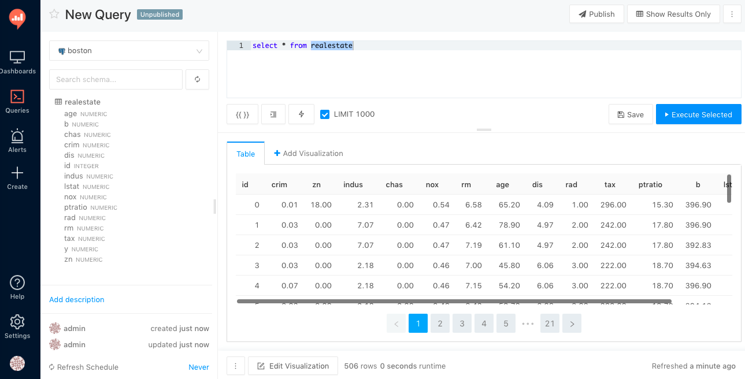The height and width of the screenshot is (379, 745).
Task: Select the realestate table in schema
Action: (83, 102)
